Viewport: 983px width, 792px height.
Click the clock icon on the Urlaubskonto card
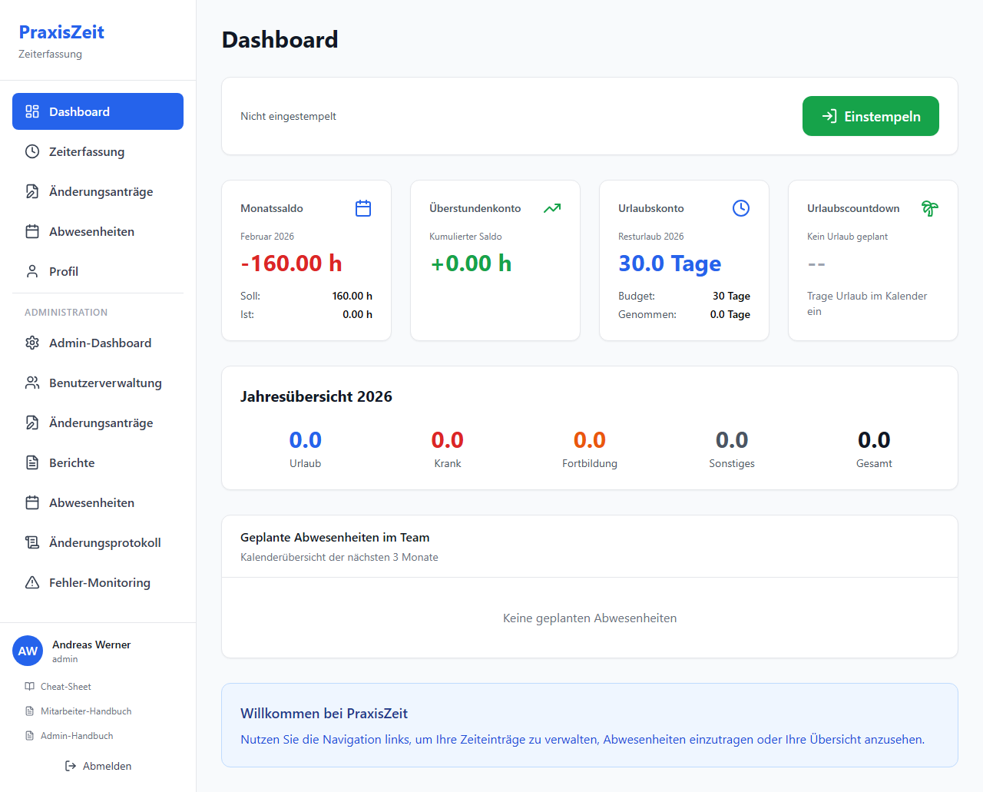(741, 208)
